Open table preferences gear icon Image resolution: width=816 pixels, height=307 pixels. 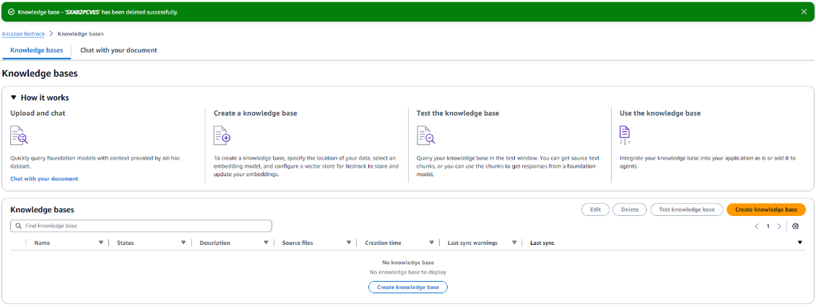pos(795,226)
